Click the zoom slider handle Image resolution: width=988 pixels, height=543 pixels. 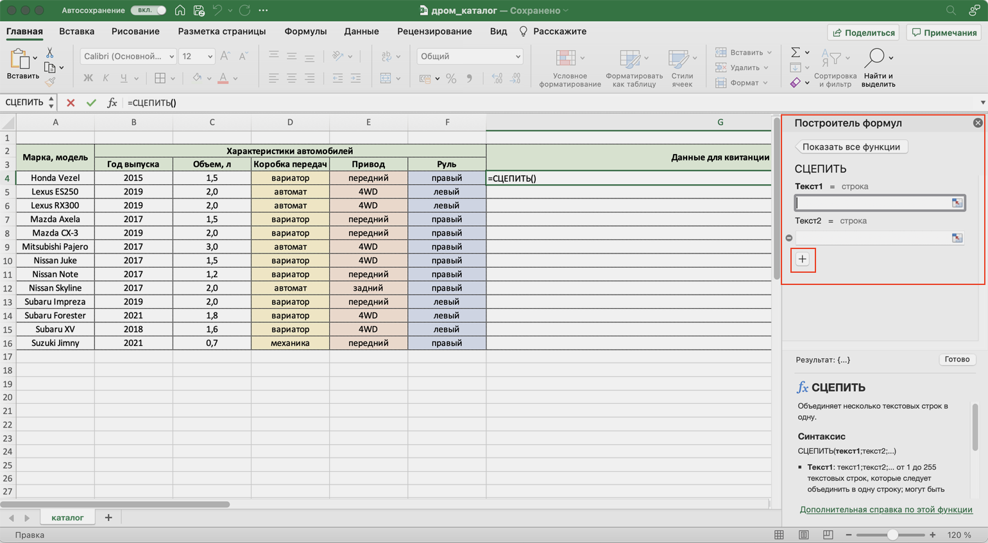pyautogui.click(x=892, y=535)
